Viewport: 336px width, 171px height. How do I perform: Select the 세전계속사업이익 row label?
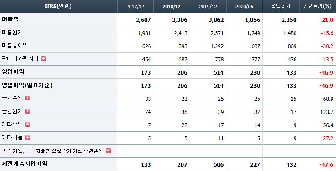click(x=25, y=164)
